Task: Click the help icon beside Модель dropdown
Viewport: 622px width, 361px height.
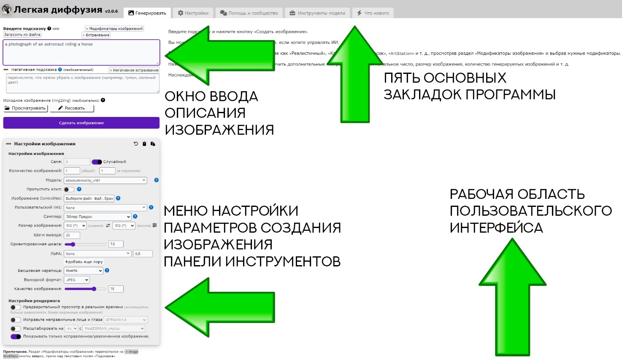Action: tap(156, 180)
